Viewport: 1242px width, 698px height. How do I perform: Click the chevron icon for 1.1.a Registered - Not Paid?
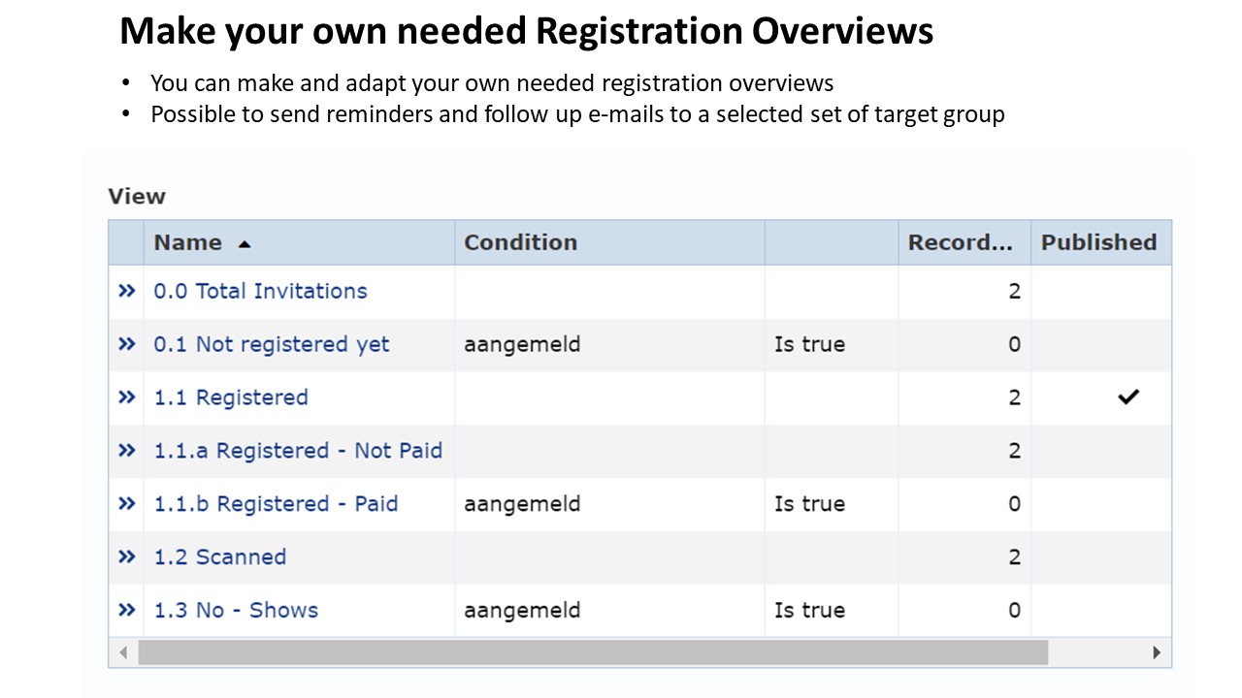(x=127, y=450)
